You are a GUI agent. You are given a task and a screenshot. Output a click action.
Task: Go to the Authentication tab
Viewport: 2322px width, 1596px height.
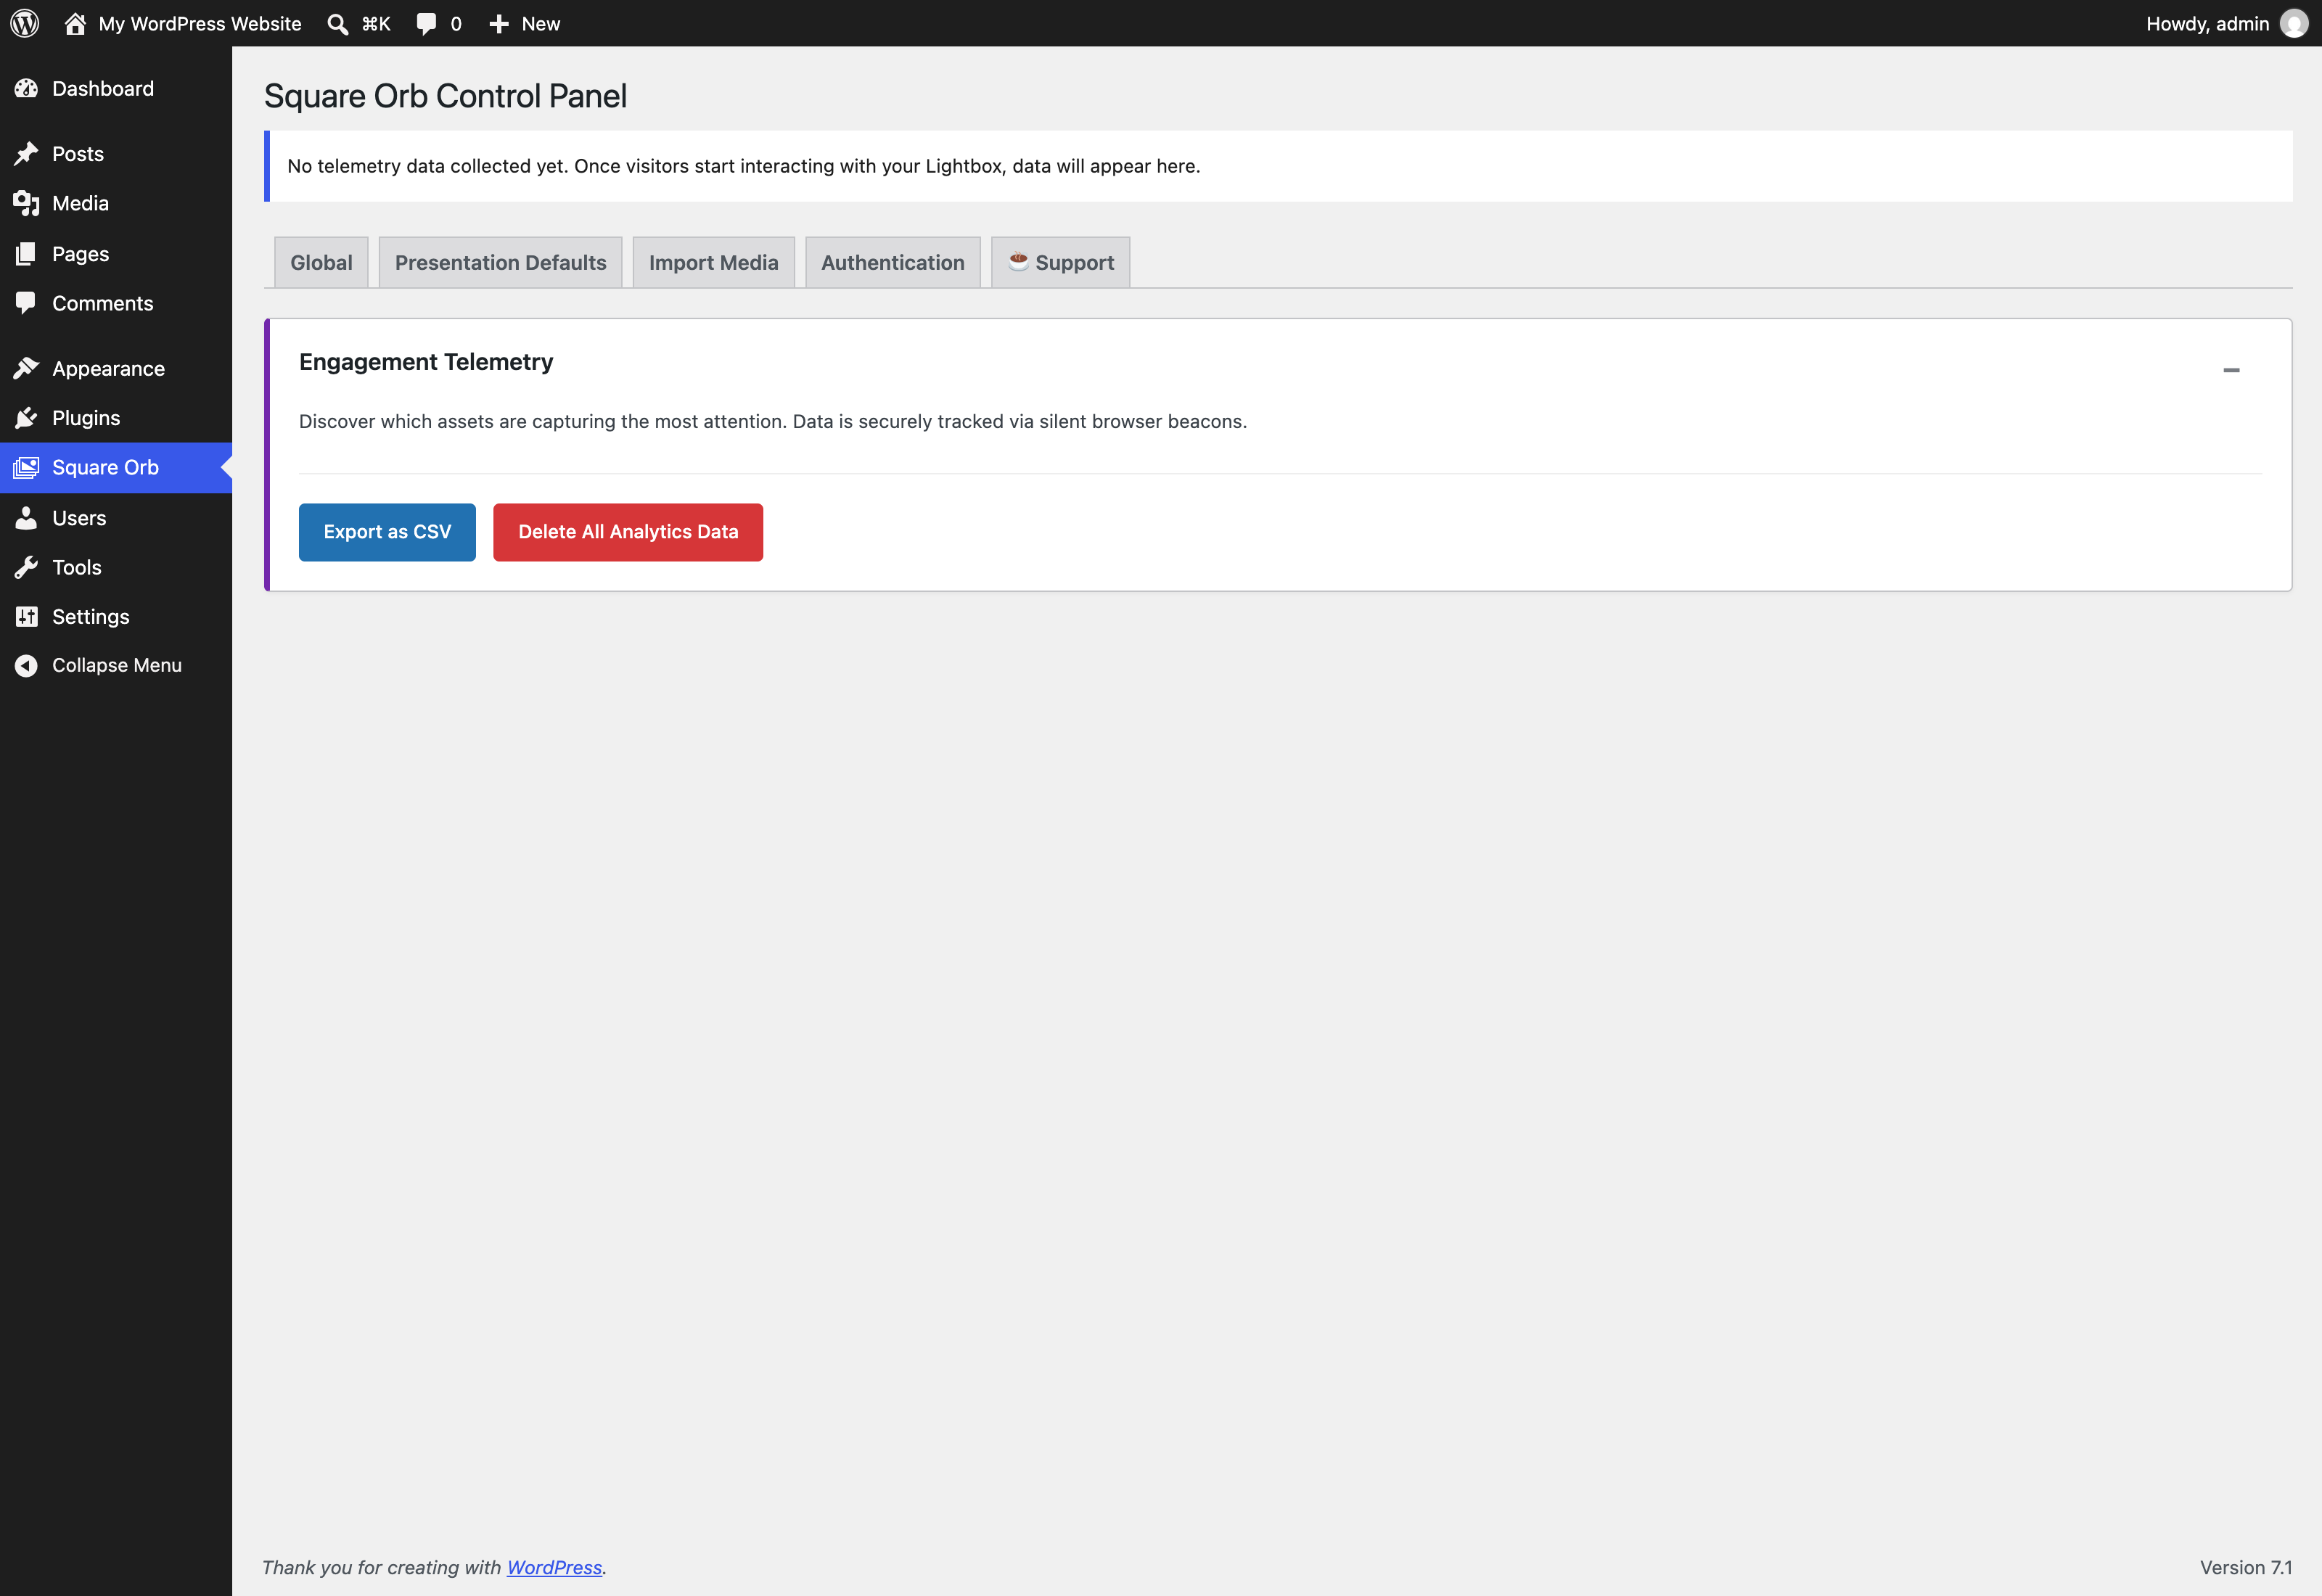point(892,262)
